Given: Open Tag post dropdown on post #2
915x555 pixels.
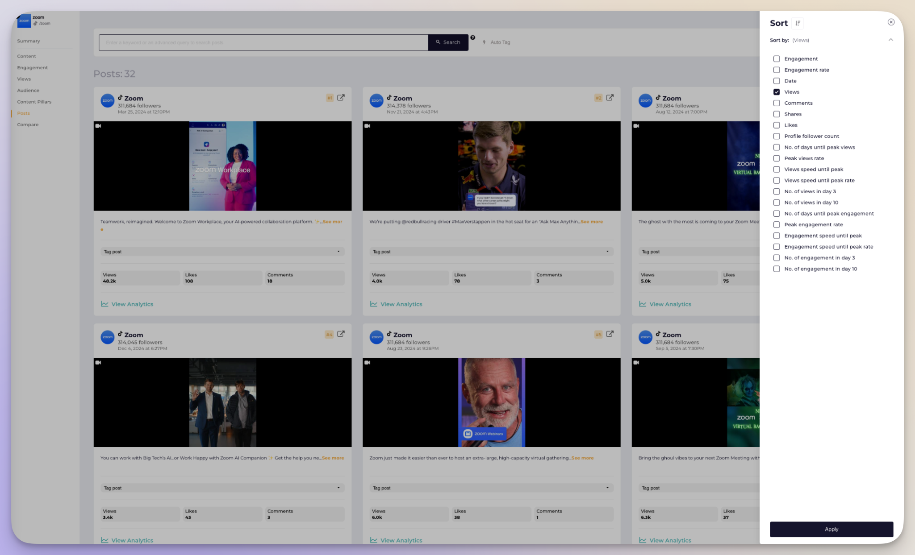Looking at the screenshot, I should click(x=491, y=252).
